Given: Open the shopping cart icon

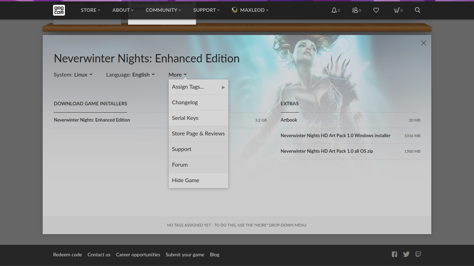Looking at the screenshot, I should (x=397, y=10).
